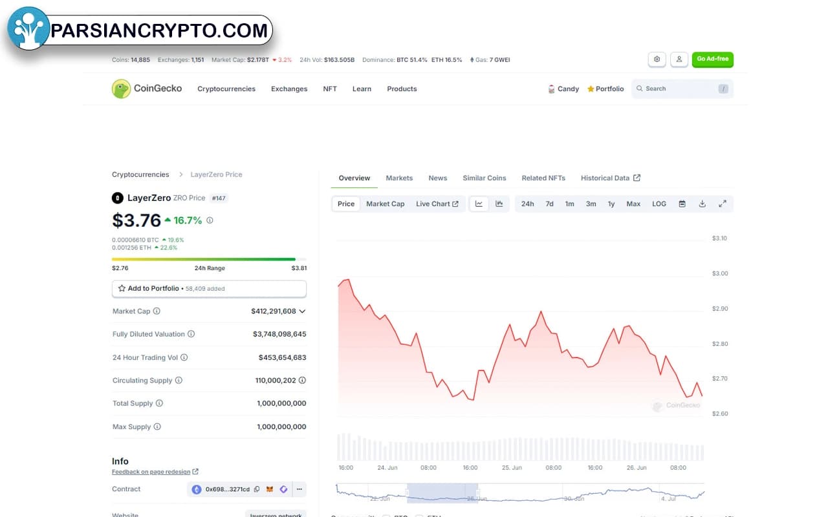
Task: Click the purple wallet icon in Contract row
Action: click(283, 489)
